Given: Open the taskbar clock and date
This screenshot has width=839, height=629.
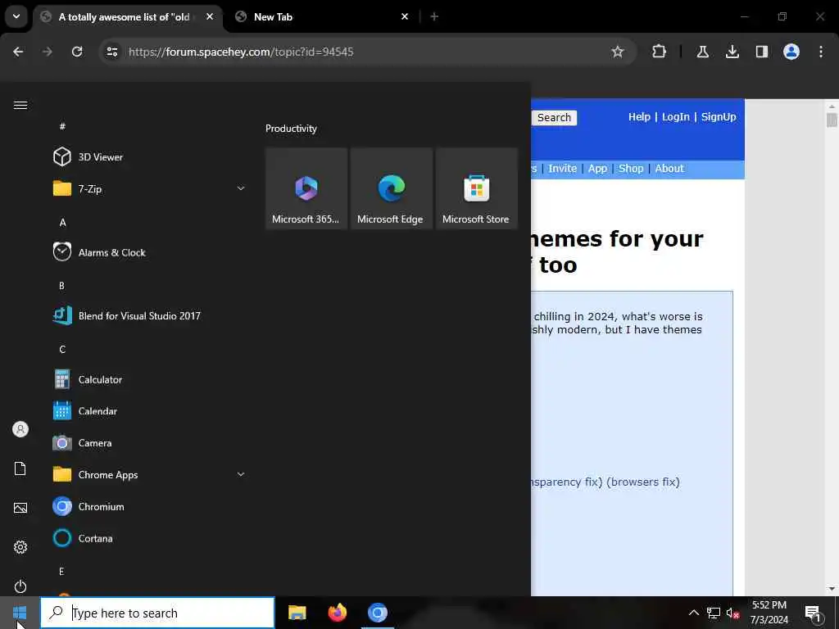Looking at the screenshot, I should (x=769, y=613).
